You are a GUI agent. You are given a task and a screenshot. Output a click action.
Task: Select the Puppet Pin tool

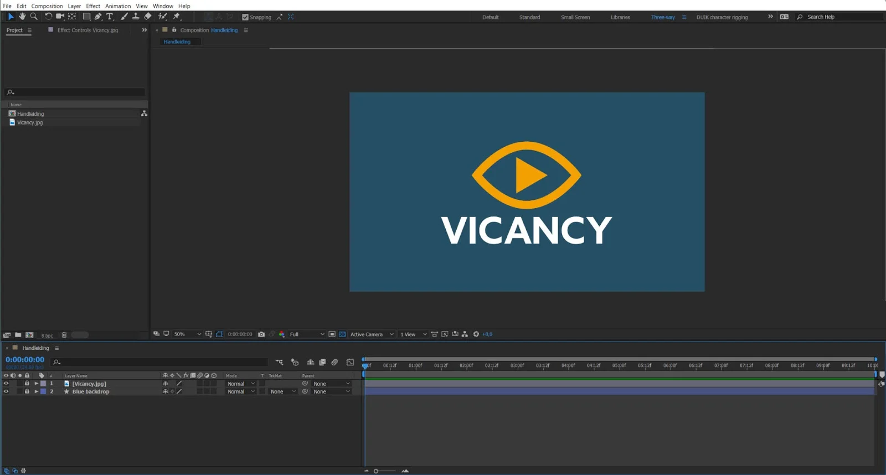click(x=177, y=17)
